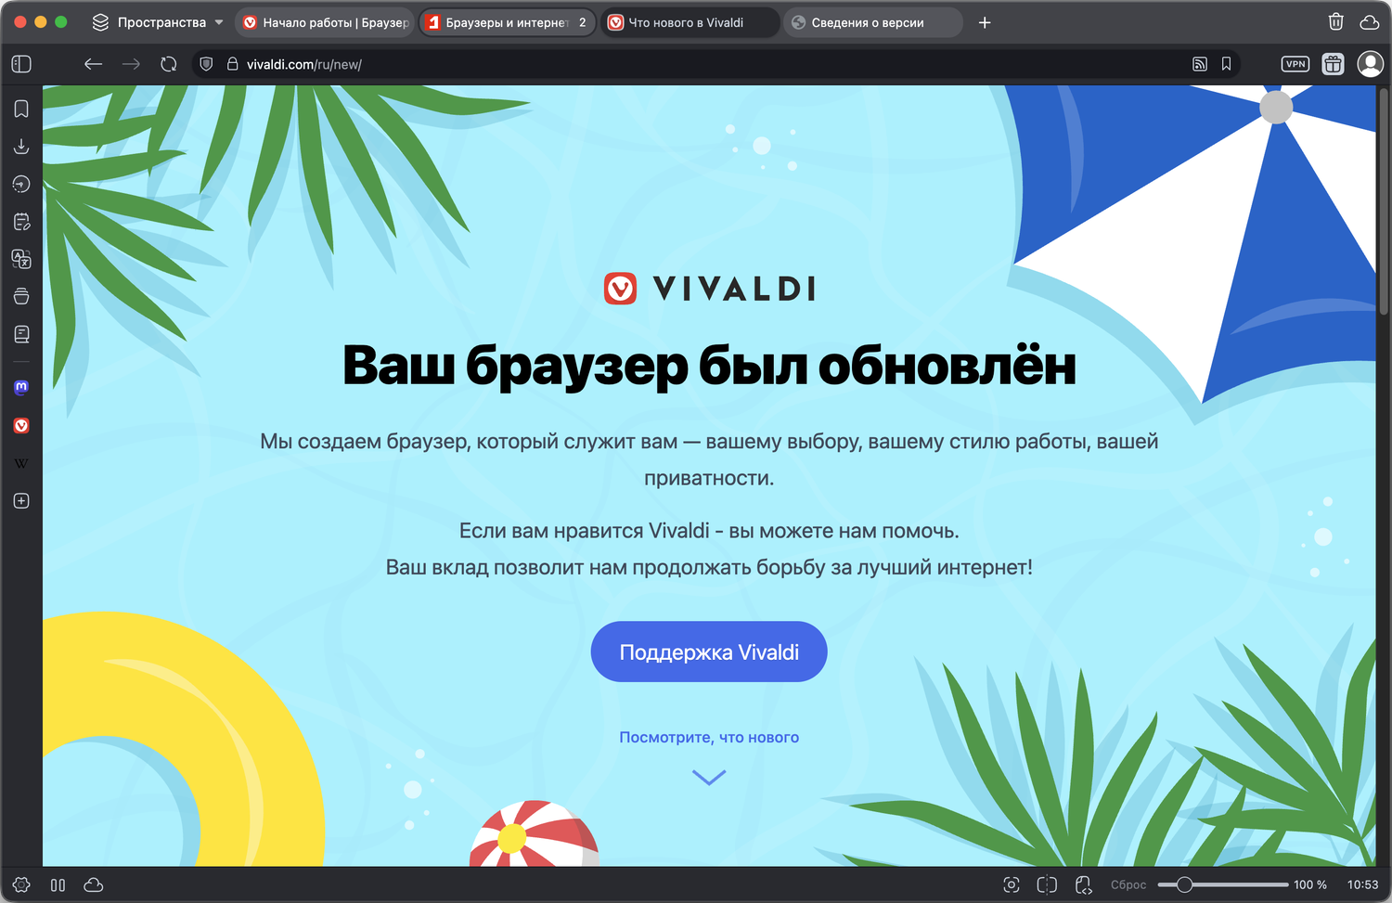The height and width of the screenshot is (903, 1392).
Task: Open the Bookmarks side panel
Action: (x=21, y=109)
